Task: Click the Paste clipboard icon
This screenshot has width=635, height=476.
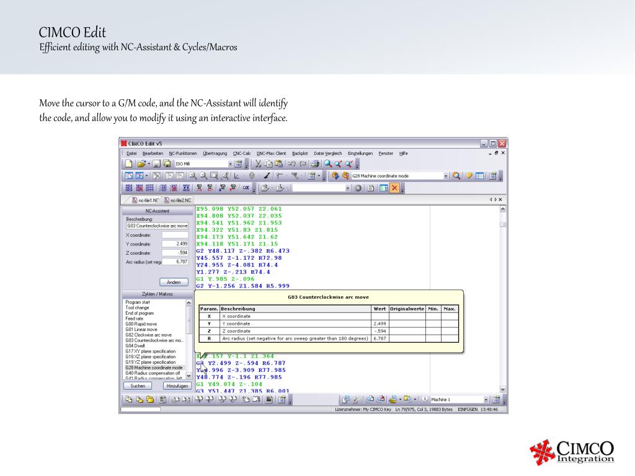Action: click(x=278, y=164)
